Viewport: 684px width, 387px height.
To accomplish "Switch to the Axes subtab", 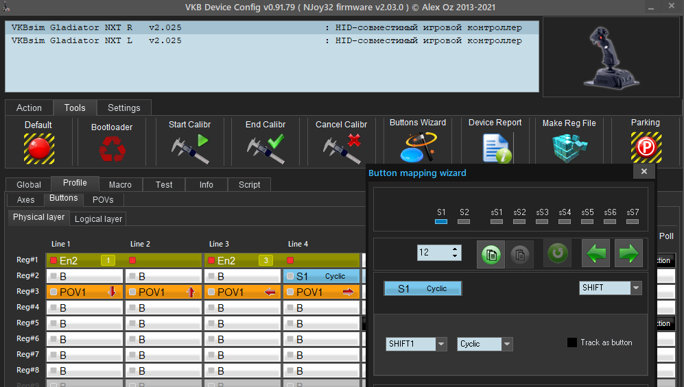I will click(26, 200).
